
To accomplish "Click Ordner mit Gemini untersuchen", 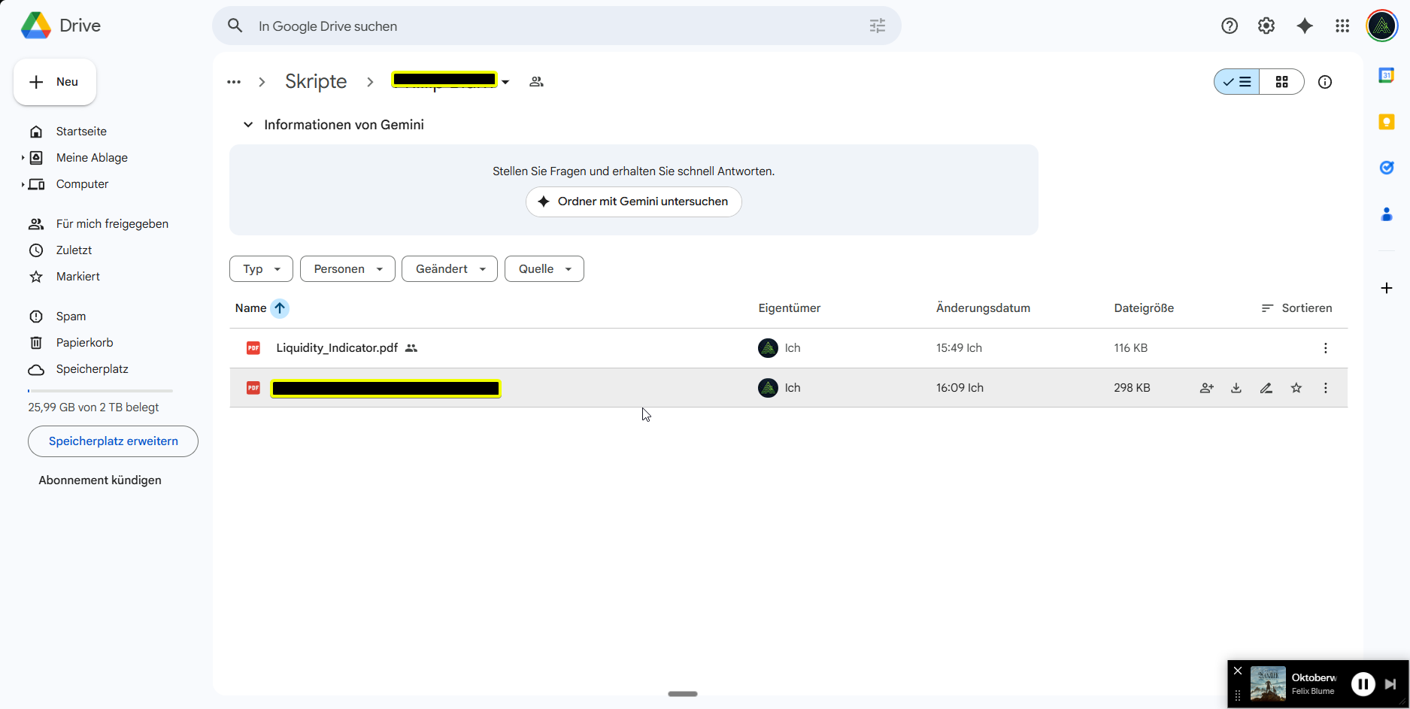I will pyautogui.click(x=633, y=201).
